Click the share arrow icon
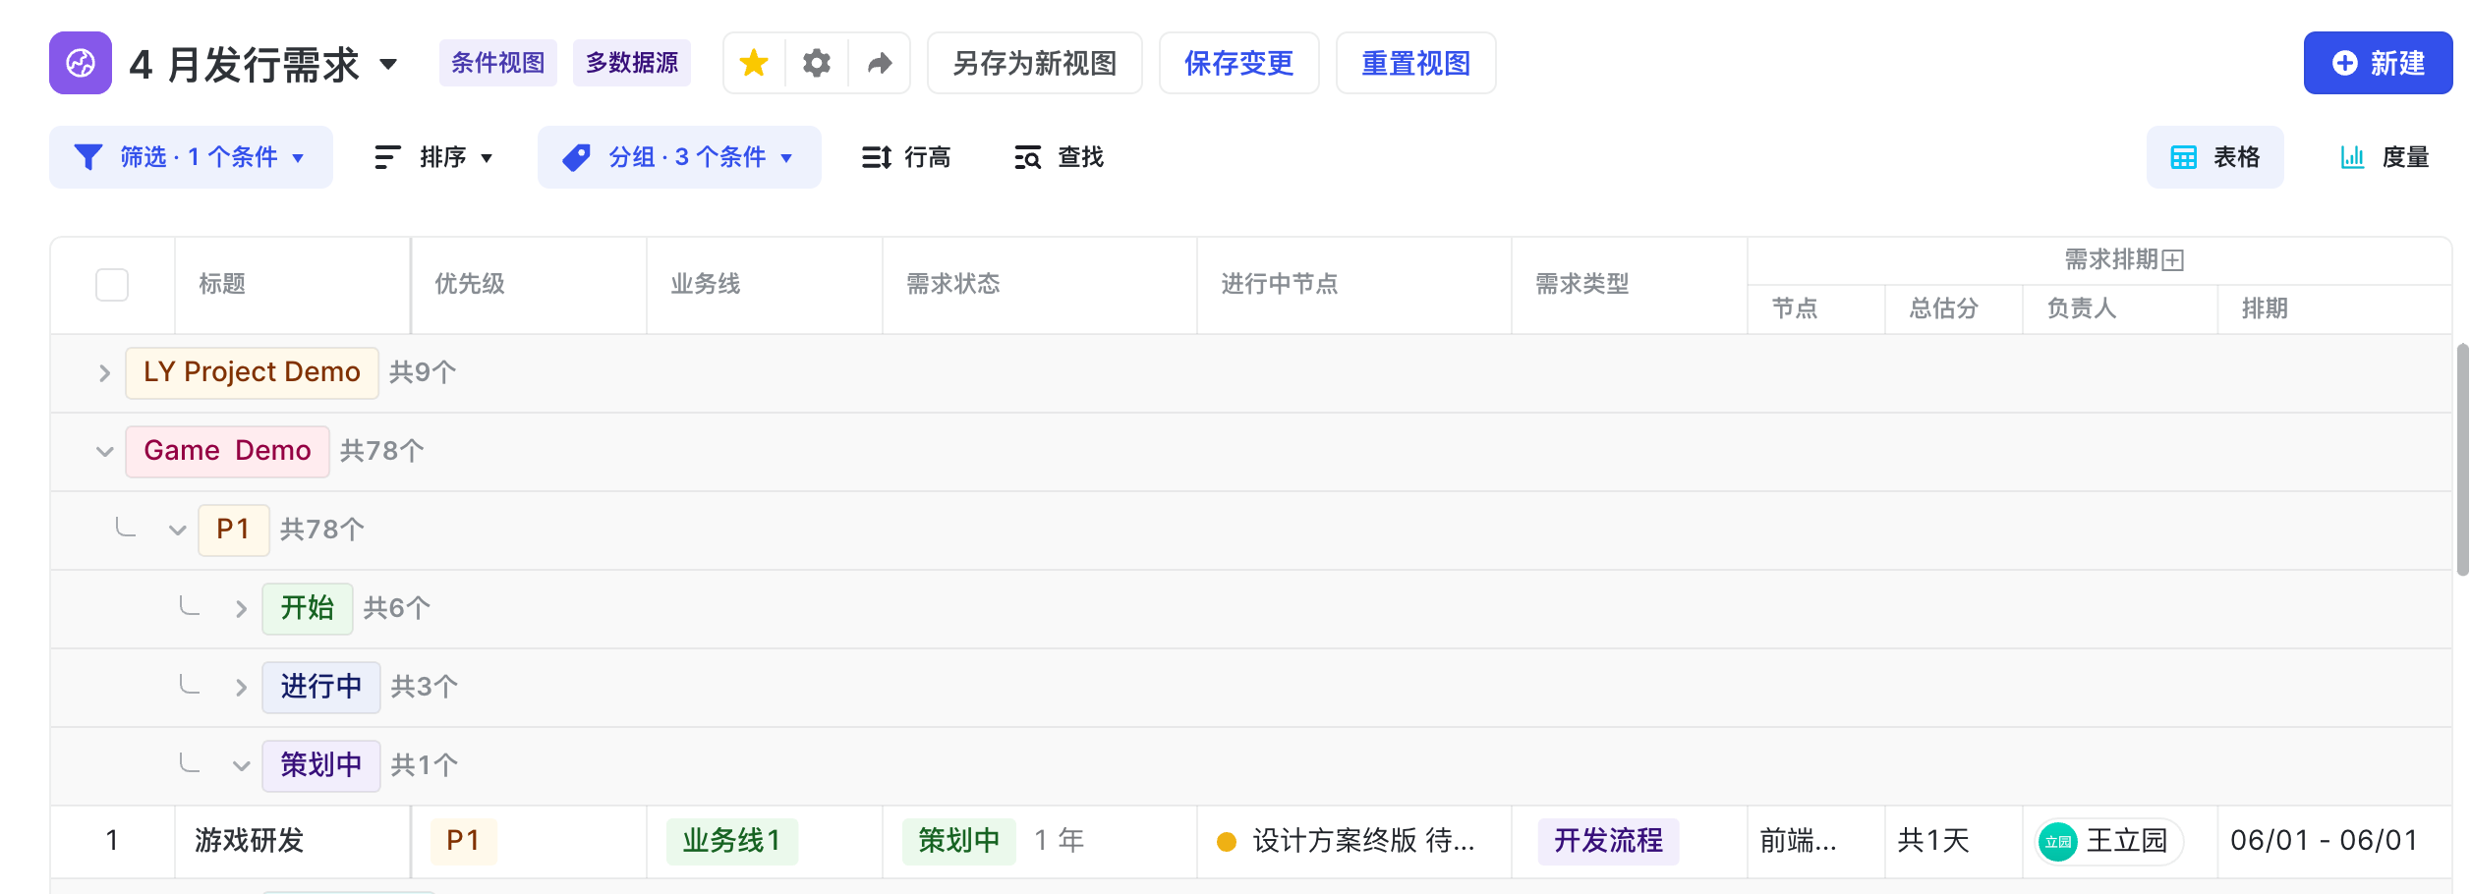Screen dimensions: 2471x894 click(880, 63)
